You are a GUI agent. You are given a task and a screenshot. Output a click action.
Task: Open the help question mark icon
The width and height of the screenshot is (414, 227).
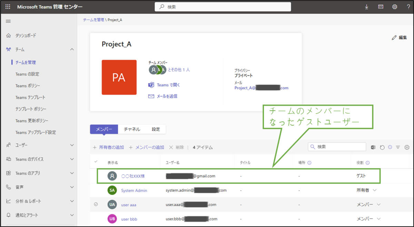point(408,7)
